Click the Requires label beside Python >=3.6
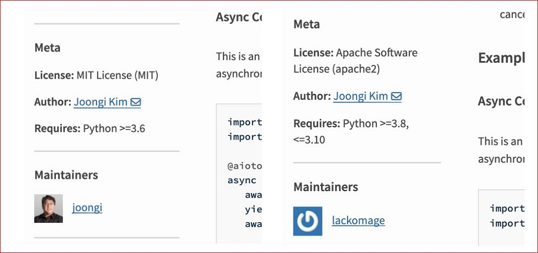The image size is (538, 253). (x=57, y=129)
